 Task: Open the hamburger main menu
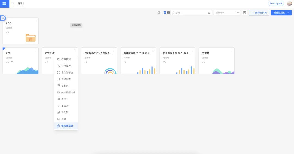click(x=5, y=4)
